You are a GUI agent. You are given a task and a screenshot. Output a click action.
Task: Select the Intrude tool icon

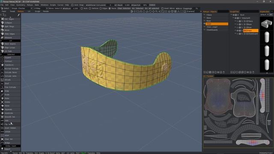tap(2, 80)
